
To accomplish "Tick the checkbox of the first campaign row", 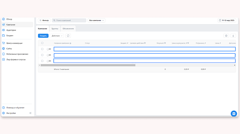I will click(42, 49).
